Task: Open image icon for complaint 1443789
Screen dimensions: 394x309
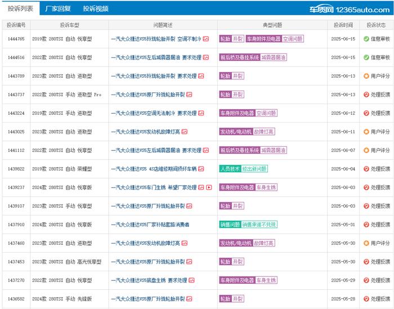Action: click(201, 76)
